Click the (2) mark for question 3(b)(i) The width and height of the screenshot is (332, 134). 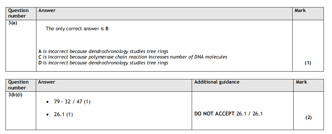click(308, 117)
